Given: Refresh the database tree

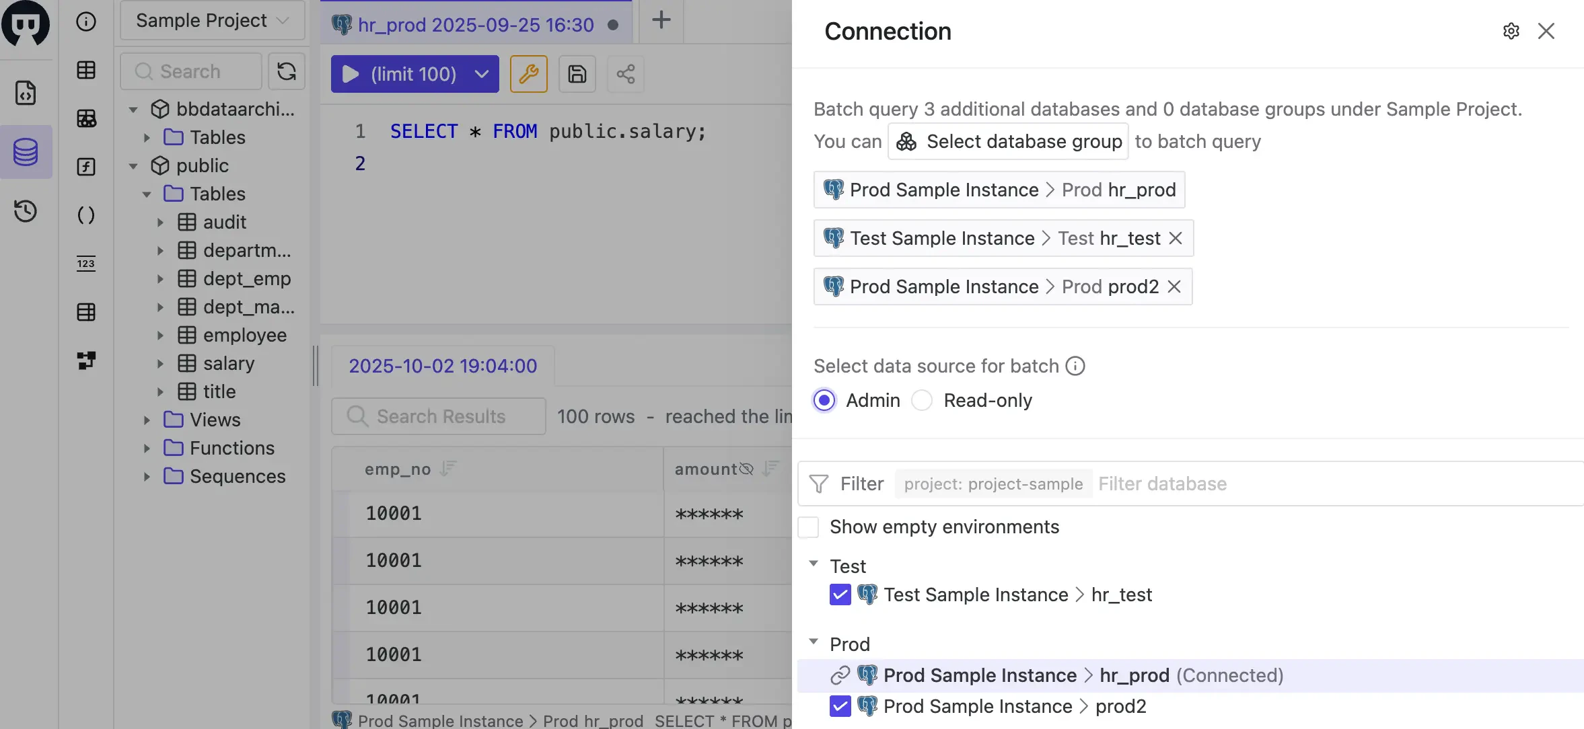Looking at the screenshot, I should (x=287, y=71).
